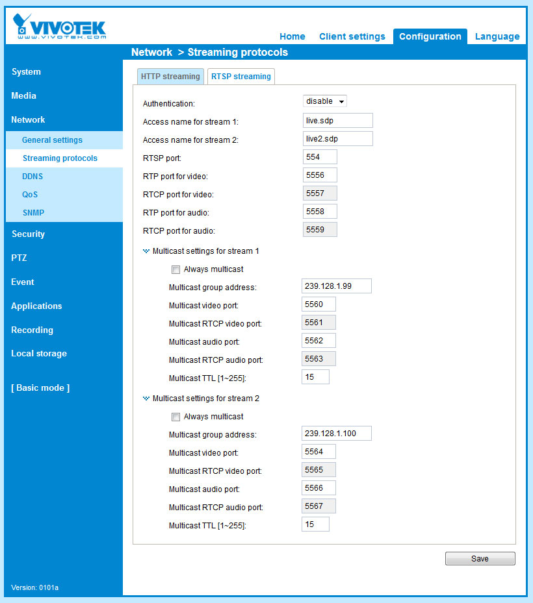Image resolution: width=533 pixels, height=603 pixels.
Task: Enable Always multicast for stream 2
Action: click(175, 417)
